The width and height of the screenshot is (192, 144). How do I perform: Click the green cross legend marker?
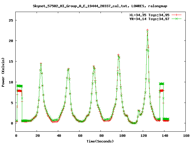coord(176,19)
